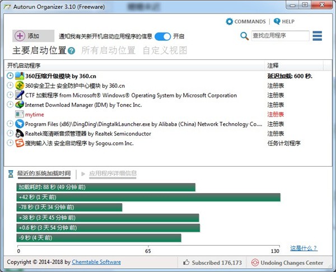Click the 360压缩 app icon
Image resolution: width=336 pixels, height=272 pixels.
click(x=20, y=76)
